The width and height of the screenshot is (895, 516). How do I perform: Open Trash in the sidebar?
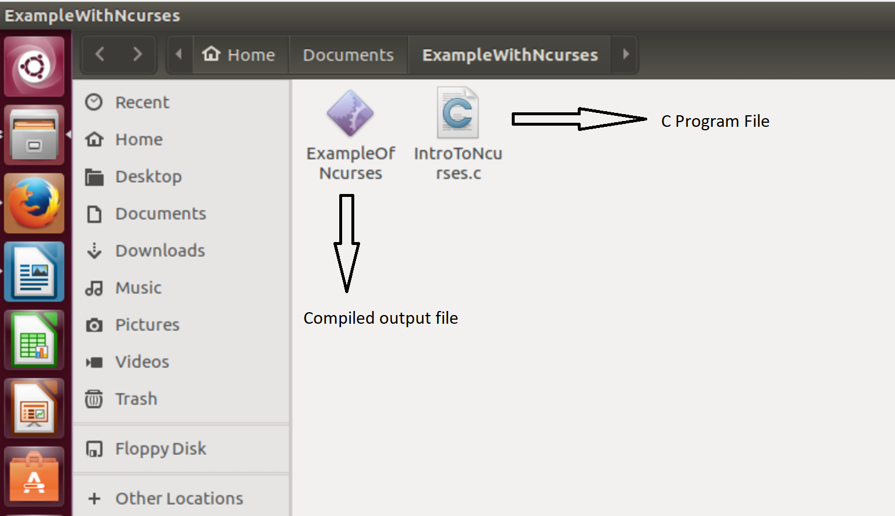pyautogui.click(x=136, y=399)
